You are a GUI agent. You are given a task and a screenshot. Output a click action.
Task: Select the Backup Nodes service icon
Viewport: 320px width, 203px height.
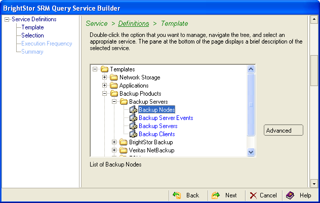[134, 110]
